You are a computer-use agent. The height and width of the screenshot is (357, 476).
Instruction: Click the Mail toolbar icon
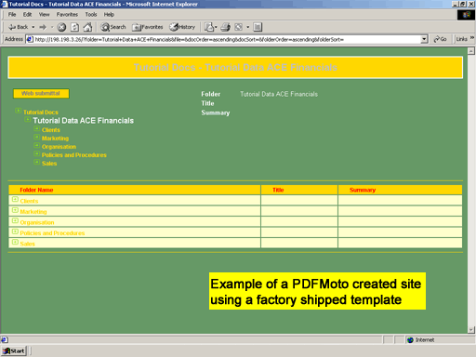coord(210,27)
